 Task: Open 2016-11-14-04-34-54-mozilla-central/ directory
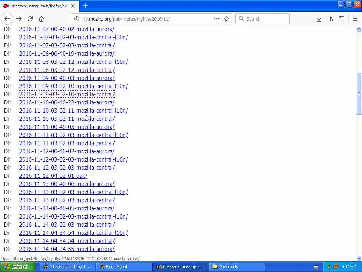pos(67,241)
